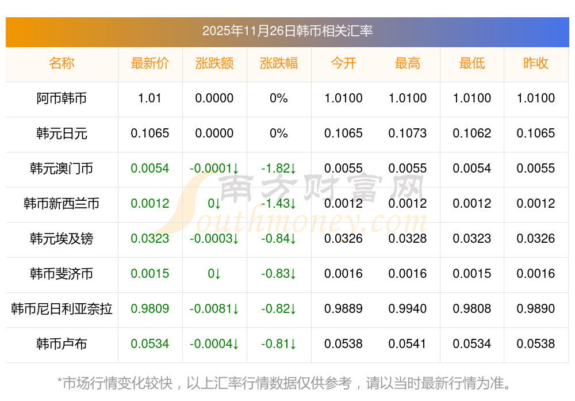Viewport: 575px width, 401px height.
Task: Click the latest price 0.9809 value
Action: 150,309
